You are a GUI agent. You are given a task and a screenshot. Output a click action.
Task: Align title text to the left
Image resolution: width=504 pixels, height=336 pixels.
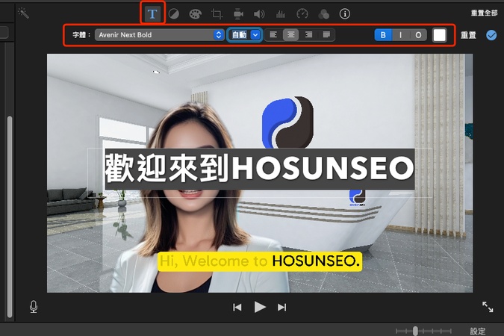[x=273, y=35]
